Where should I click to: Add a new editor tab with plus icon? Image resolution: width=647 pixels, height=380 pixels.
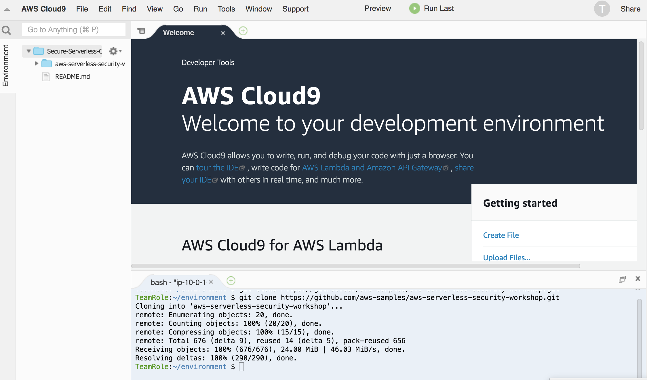pyautogui.click(x=243, y=31)
